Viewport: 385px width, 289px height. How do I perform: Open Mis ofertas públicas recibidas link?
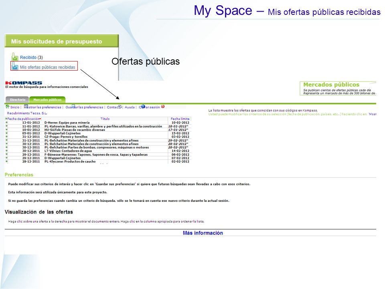pos(47,67)
